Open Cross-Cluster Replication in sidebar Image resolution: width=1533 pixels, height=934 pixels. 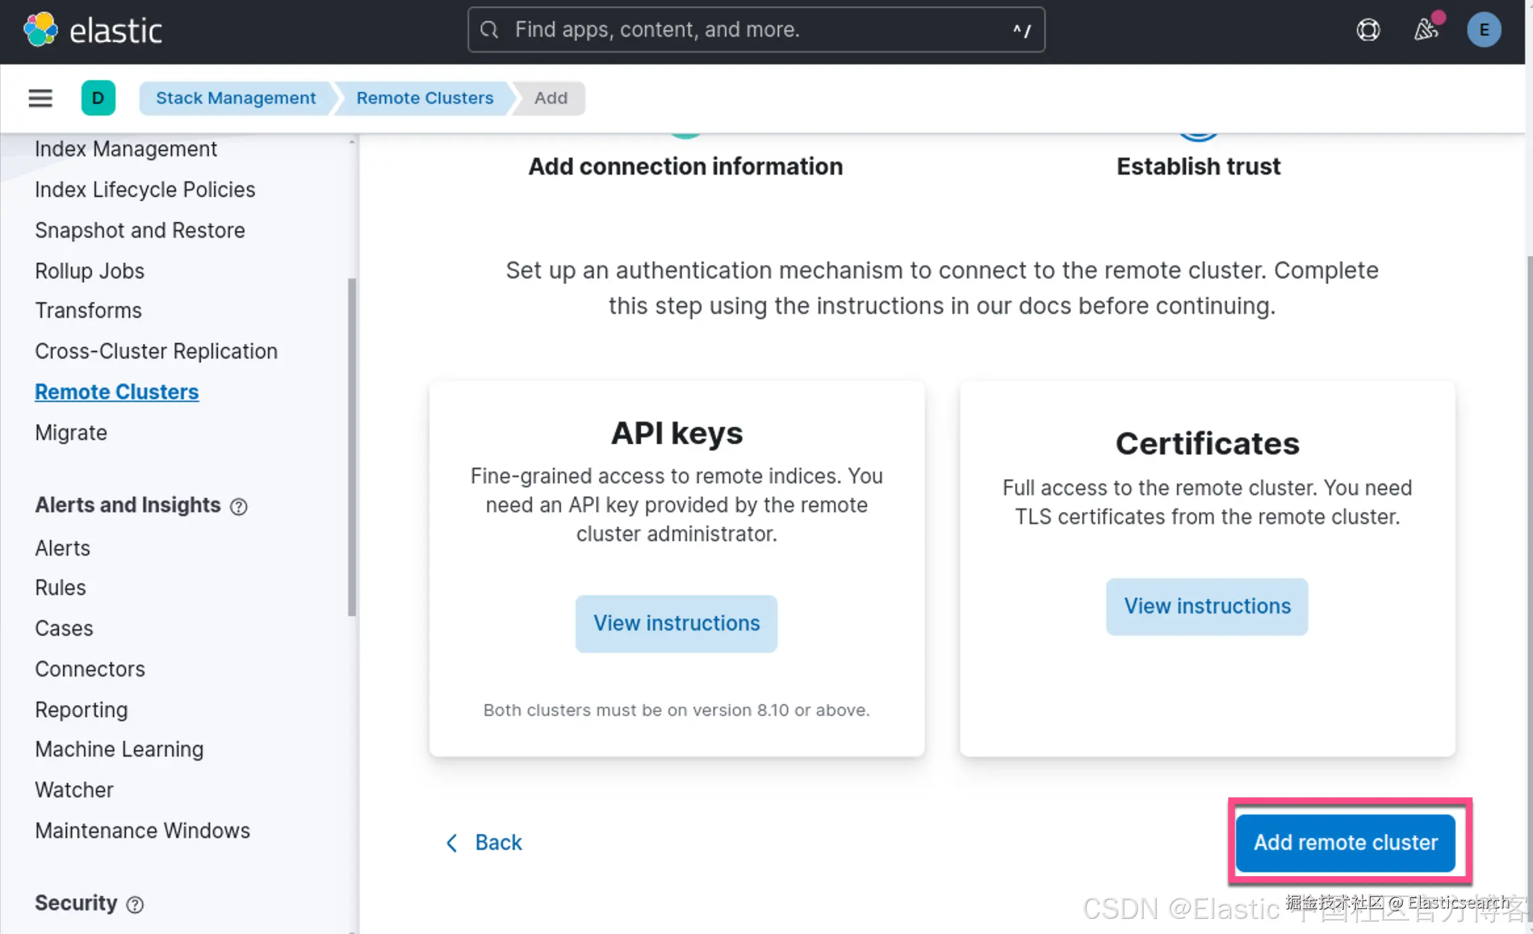[156, 351]
